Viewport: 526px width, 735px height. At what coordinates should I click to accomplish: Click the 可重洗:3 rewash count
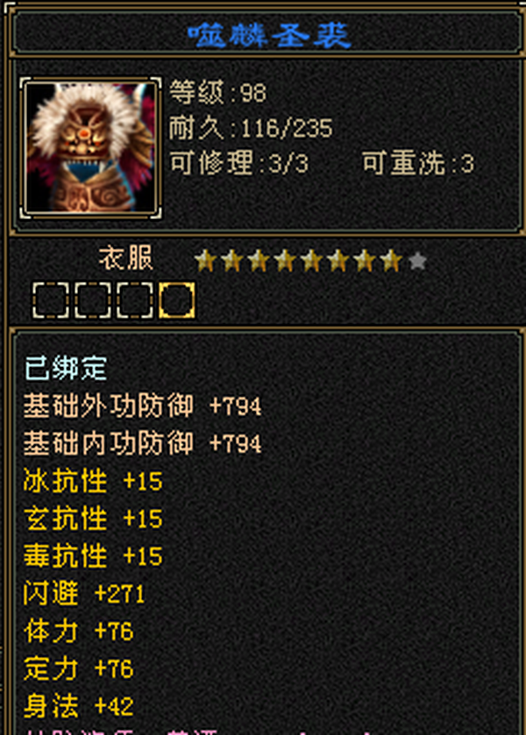(x=418, y=163)
